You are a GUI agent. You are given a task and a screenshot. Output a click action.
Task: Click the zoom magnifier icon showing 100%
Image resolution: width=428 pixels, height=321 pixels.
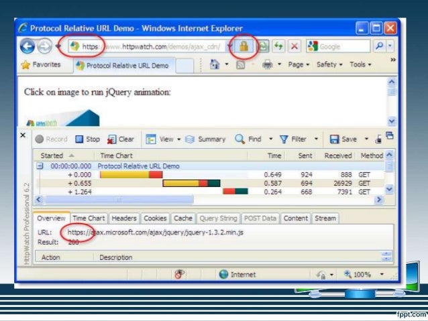[347, 274]
